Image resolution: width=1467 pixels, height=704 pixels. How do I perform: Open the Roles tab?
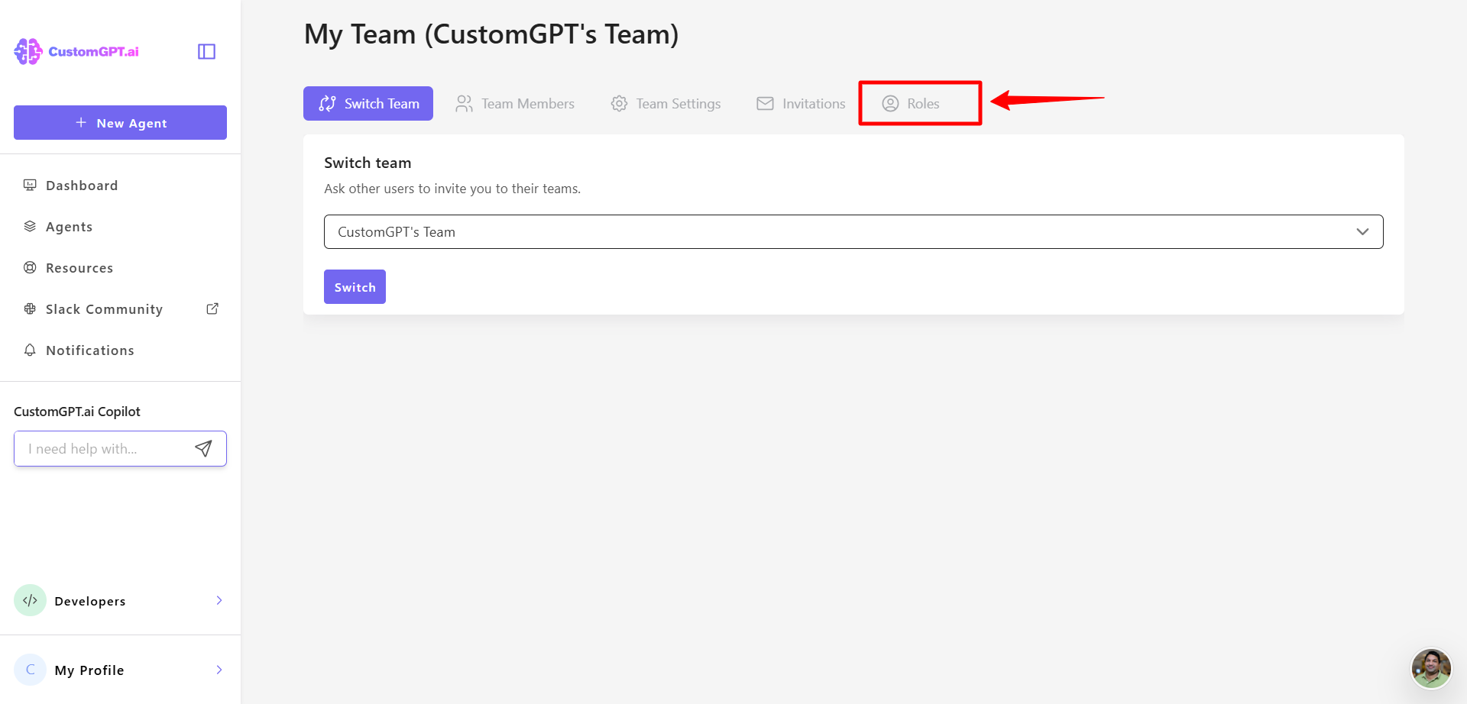pos(912,103)
